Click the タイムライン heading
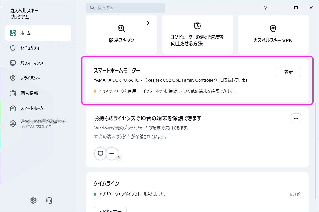 106,184
